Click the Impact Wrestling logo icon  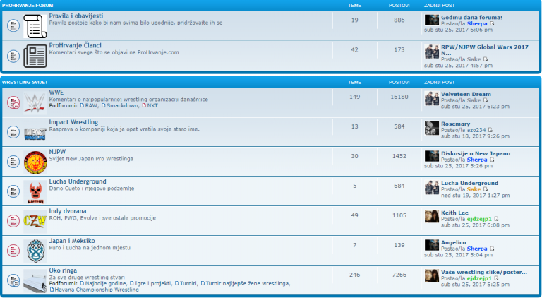(35, 133)
